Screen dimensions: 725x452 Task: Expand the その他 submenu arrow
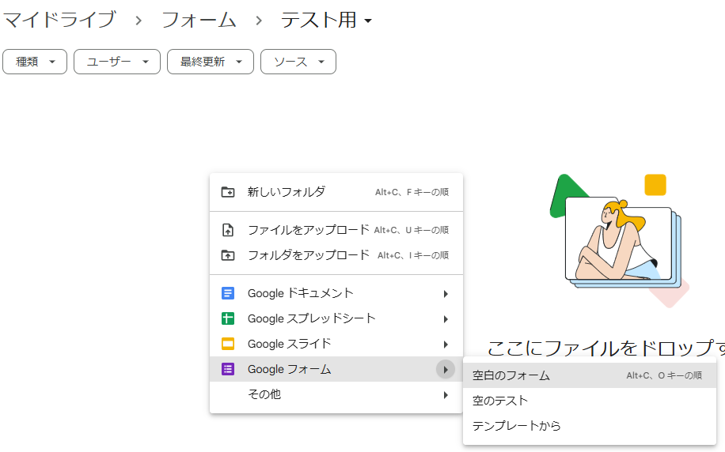coord(446,395)
